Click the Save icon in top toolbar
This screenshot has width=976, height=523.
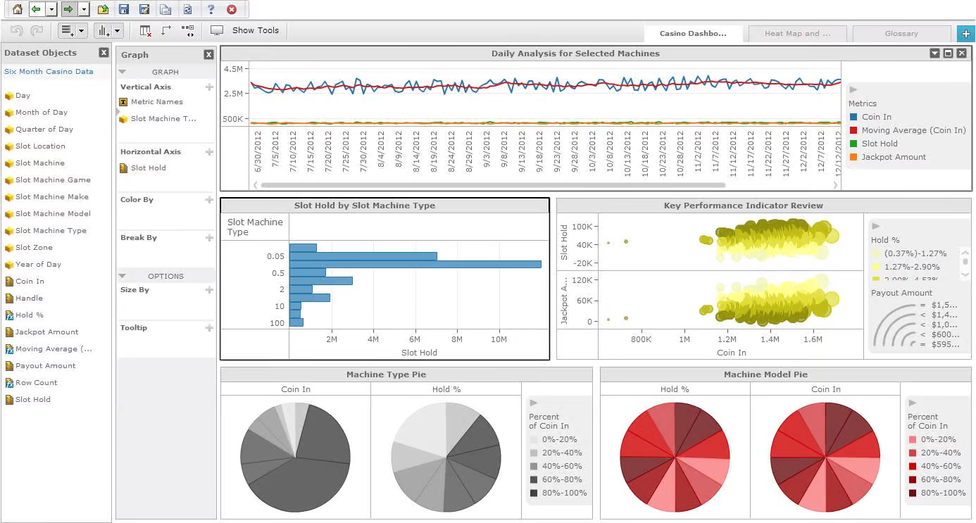(x=124, y=9)
